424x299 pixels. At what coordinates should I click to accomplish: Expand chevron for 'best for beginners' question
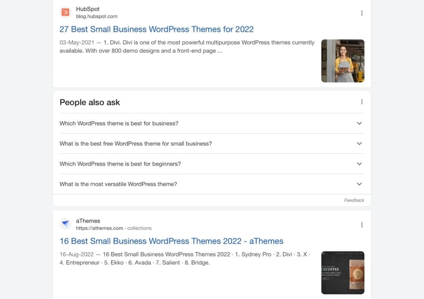click(359, 164)
